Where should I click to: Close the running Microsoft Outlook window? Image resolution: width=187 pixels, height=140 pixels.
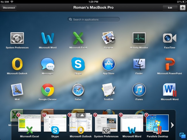(70, 115)
